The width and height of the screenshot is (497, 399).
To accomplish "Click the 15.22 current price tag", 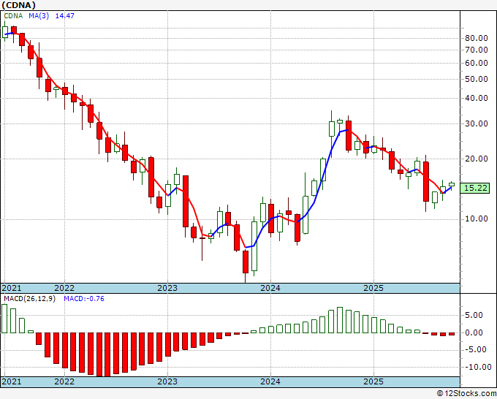I will pyautogui.click(x=475, y=188).
